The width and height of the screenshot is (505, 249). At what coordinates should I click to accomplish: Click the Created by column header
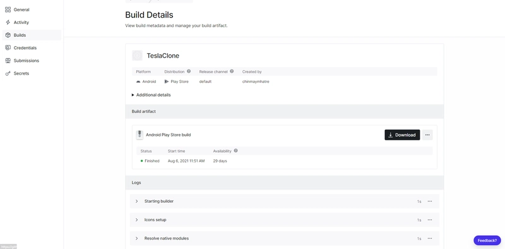pyautogui.click(x=252, y=71)
